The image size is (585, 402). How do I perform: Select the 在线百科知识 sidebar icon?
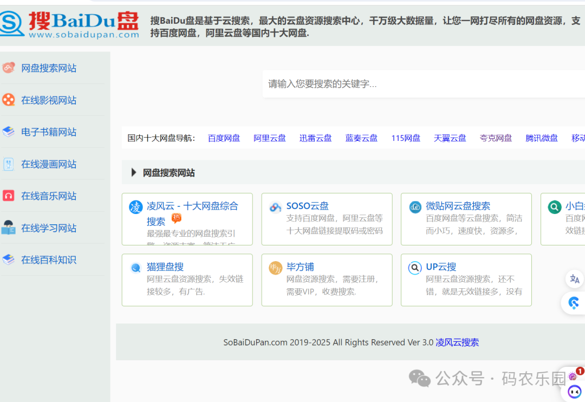pyautogui.click(x=9, y=260)
